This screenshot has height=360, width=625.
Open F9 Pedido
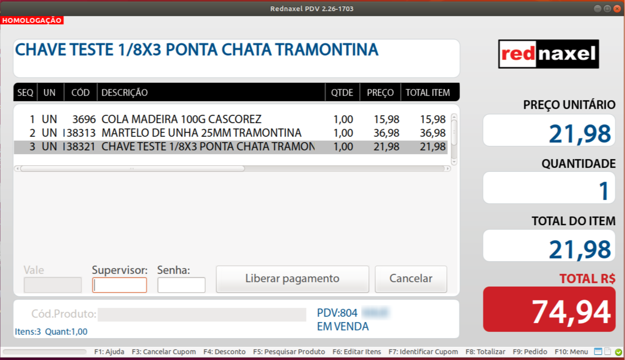529,352
